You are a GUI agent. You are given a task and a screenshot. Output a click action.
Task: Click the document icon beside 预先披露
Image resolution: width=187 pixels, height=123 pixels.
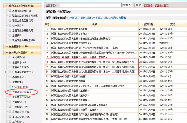10,106
